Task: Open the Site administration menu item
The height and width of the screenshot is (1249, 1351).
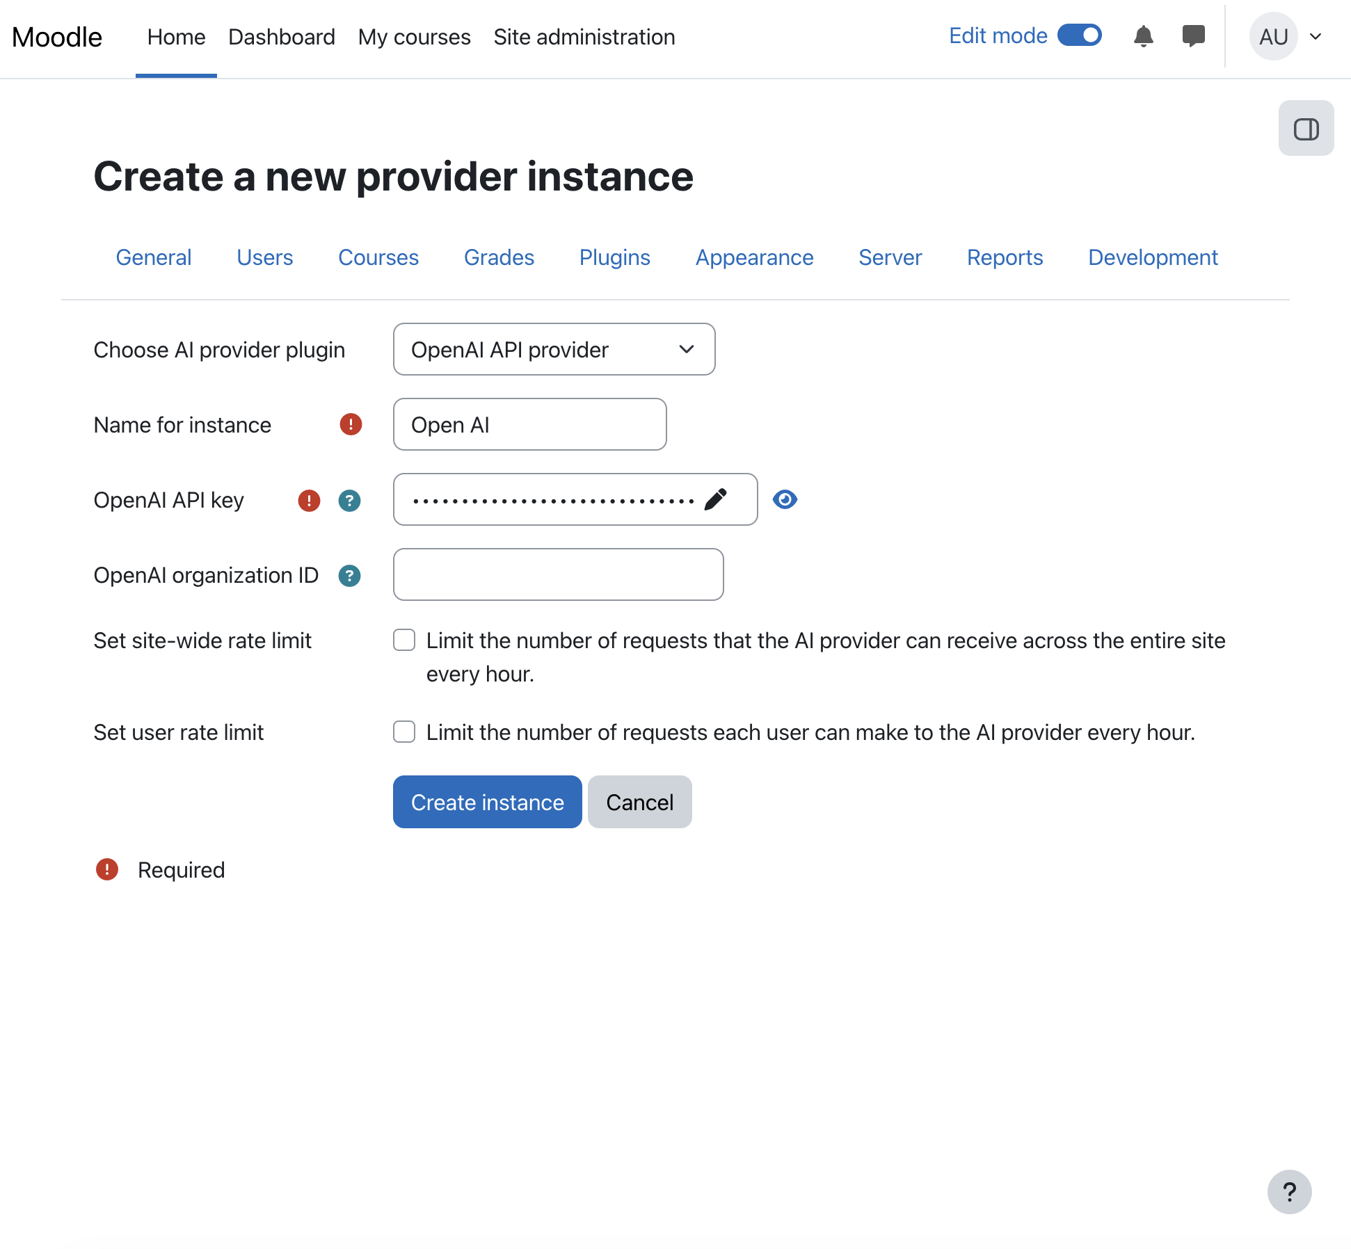Action: pyautogui.click(x=584, y=37)
